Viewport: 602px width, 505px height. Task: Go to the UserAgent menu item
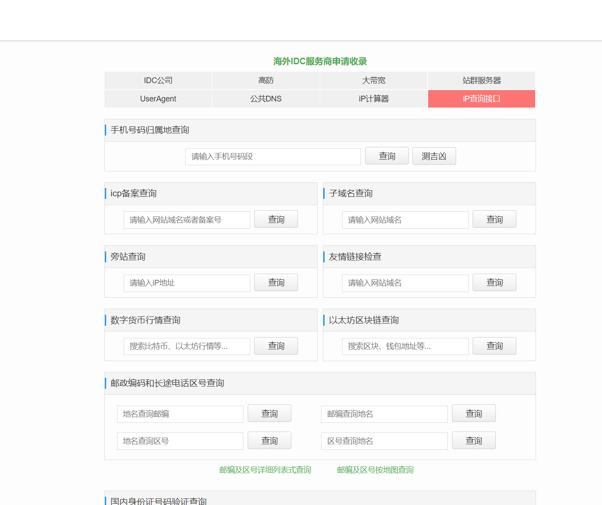tap(158, 99)
